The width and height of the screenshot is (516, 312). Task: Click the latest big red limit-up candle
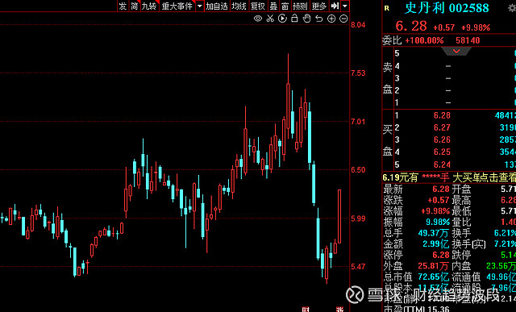pos(339,217)
